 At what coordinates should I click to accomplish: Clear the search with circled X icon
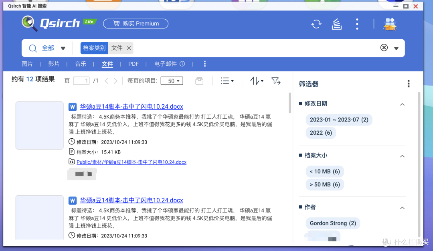click(384, 47)
